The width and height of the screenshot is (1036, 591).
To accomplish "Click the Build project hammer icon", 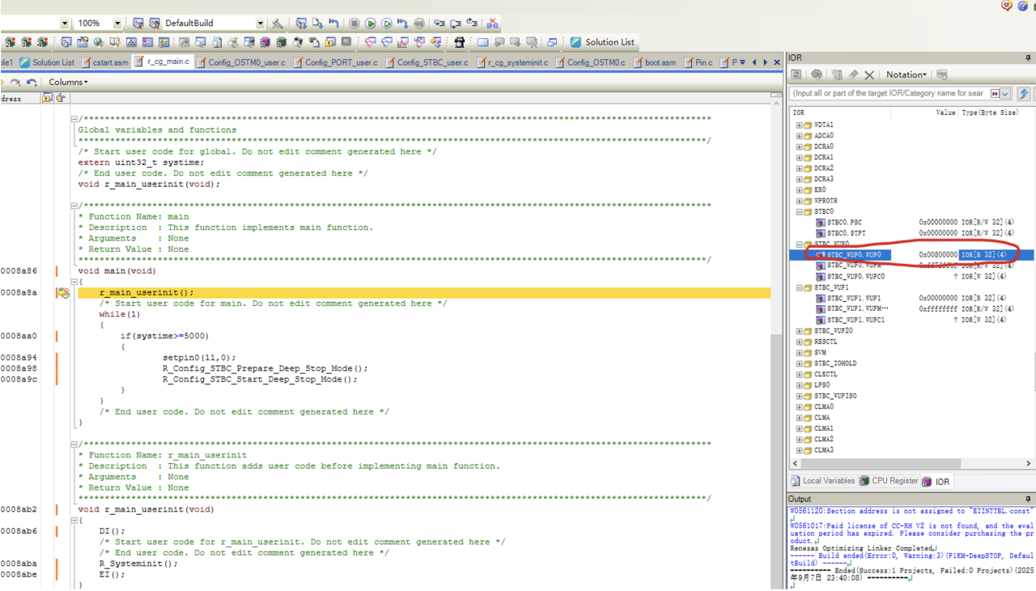I will pos(278,23).
